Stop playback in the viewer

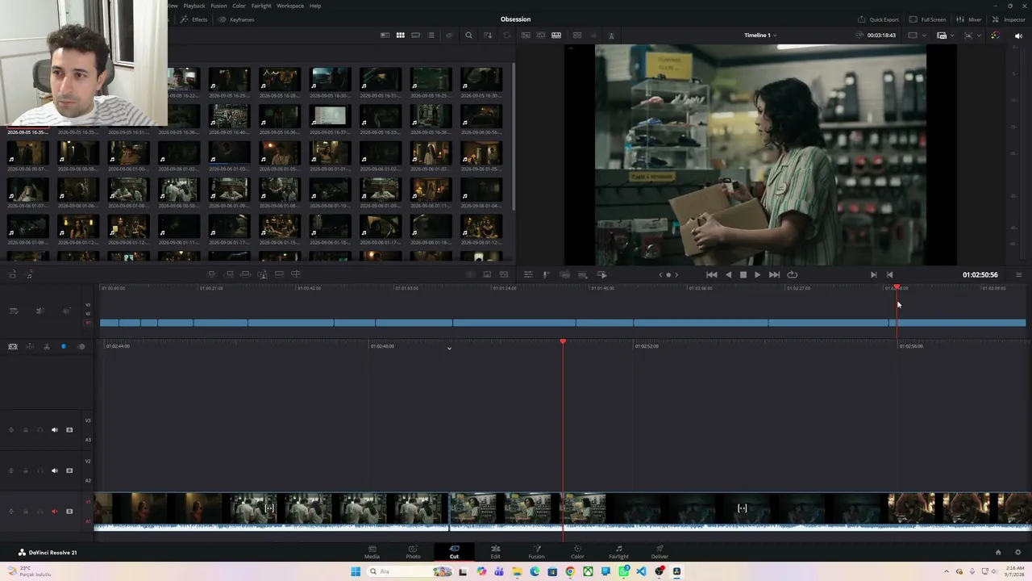[x=743, y=274]
